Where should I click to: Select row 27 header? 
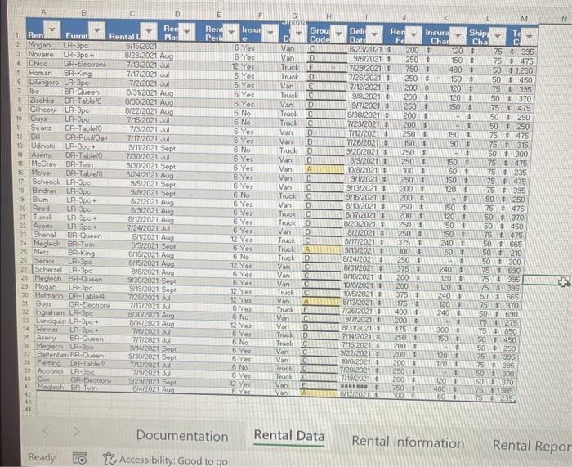click(x=25, y=269)
